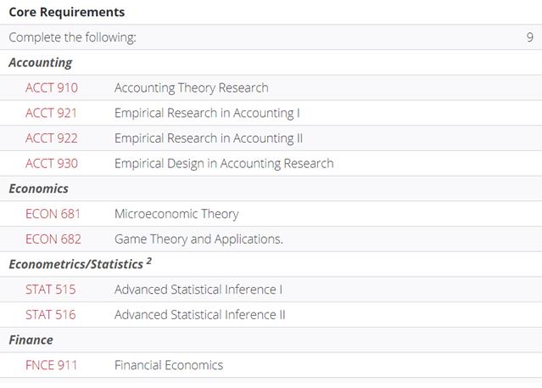Click the credit count 9
Viewport: 542px width, 388px height.
point(530,37)
